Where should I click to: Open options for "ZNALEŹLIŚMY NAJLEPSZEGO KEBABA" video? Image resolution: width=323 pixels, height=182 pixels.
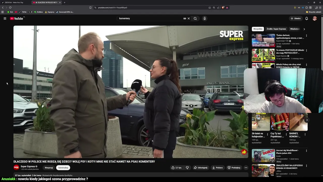pos(306,166)
